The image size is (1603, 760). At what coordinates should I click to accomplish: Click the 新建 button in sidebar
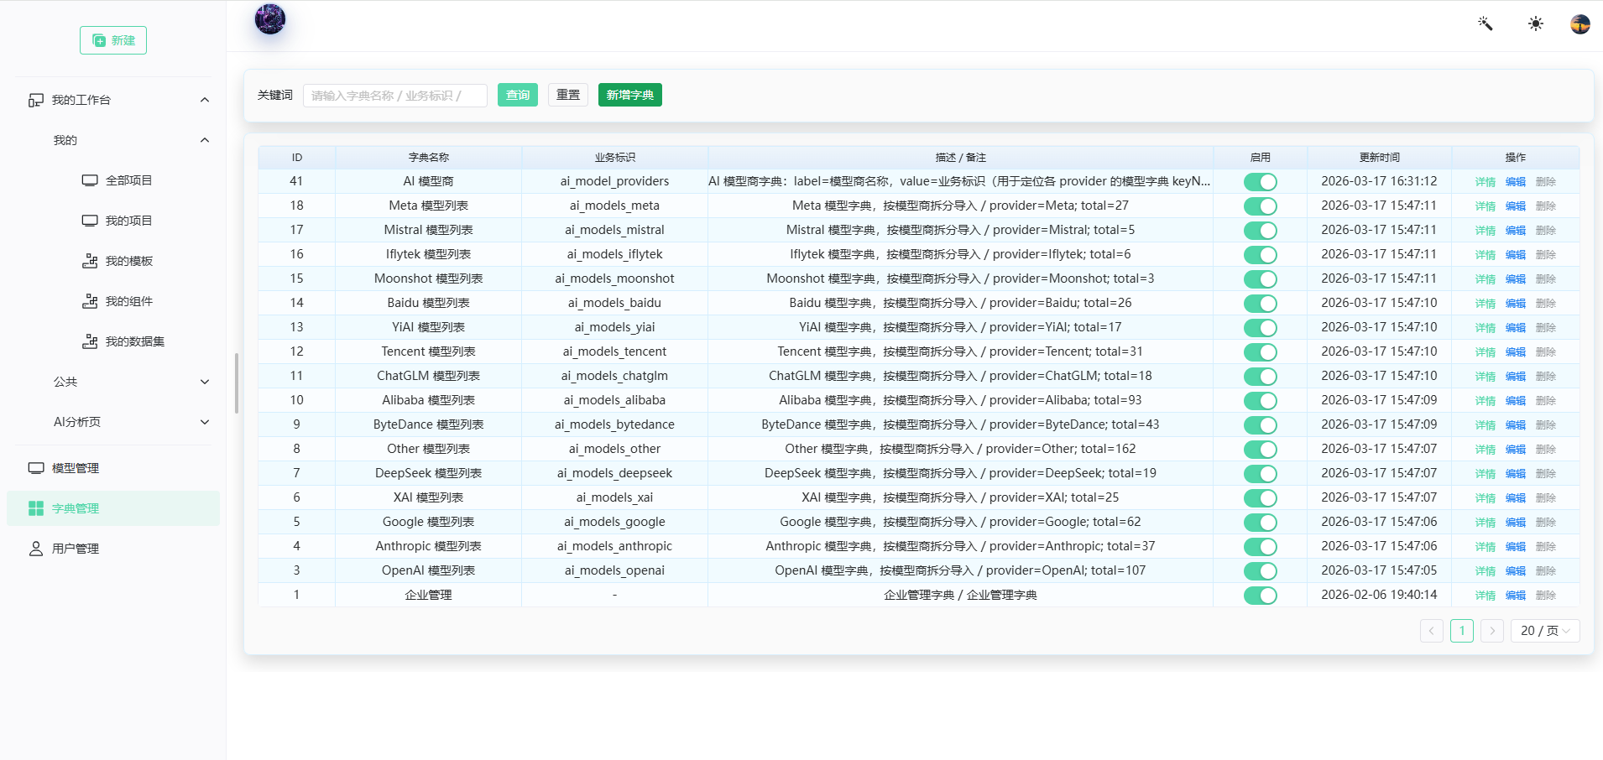point(113,40)
